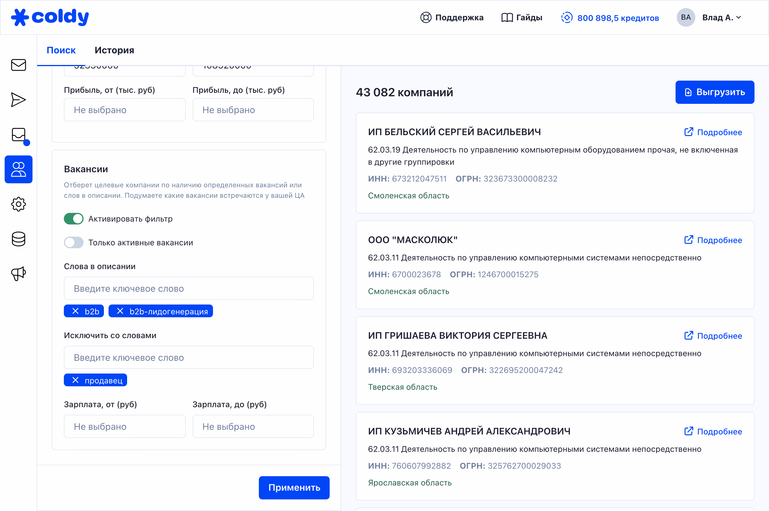Enable Только активные вакансии toggle

74,242
